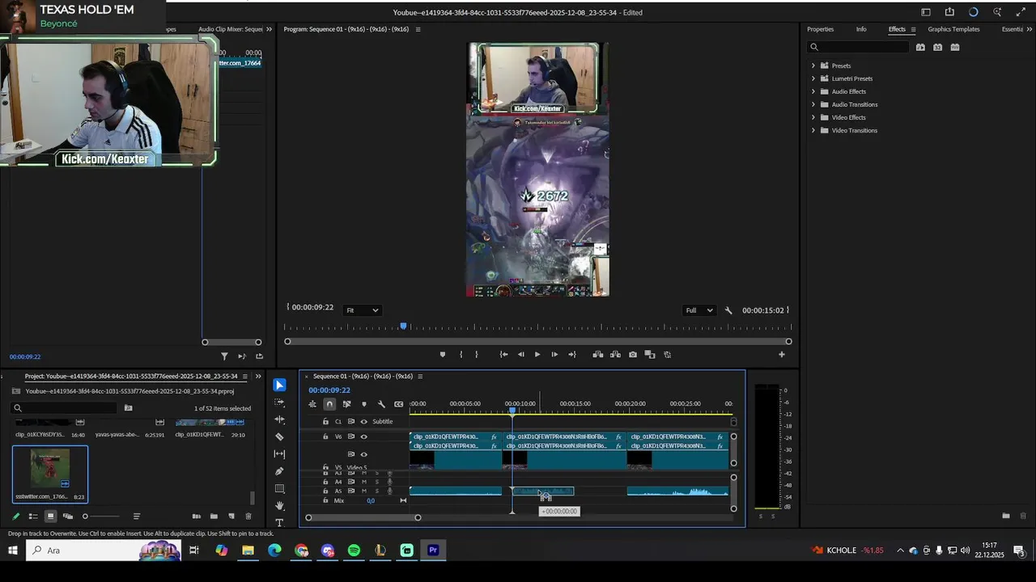Open Program Monitor wrench settings

click(728, 310)
